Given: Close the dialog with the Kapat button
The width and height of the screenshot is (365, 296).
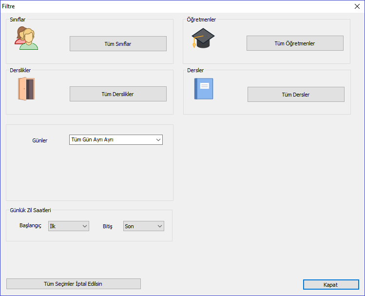Looking at the screenshot, I should point(331,285).
